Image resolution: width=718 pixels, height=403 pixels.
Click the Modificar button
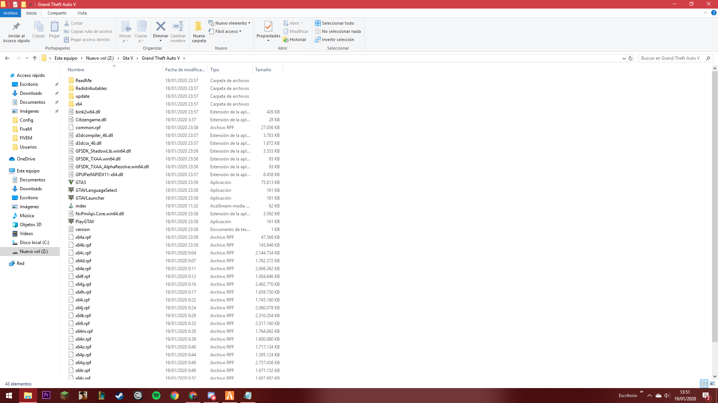click(x=296, y=31)
